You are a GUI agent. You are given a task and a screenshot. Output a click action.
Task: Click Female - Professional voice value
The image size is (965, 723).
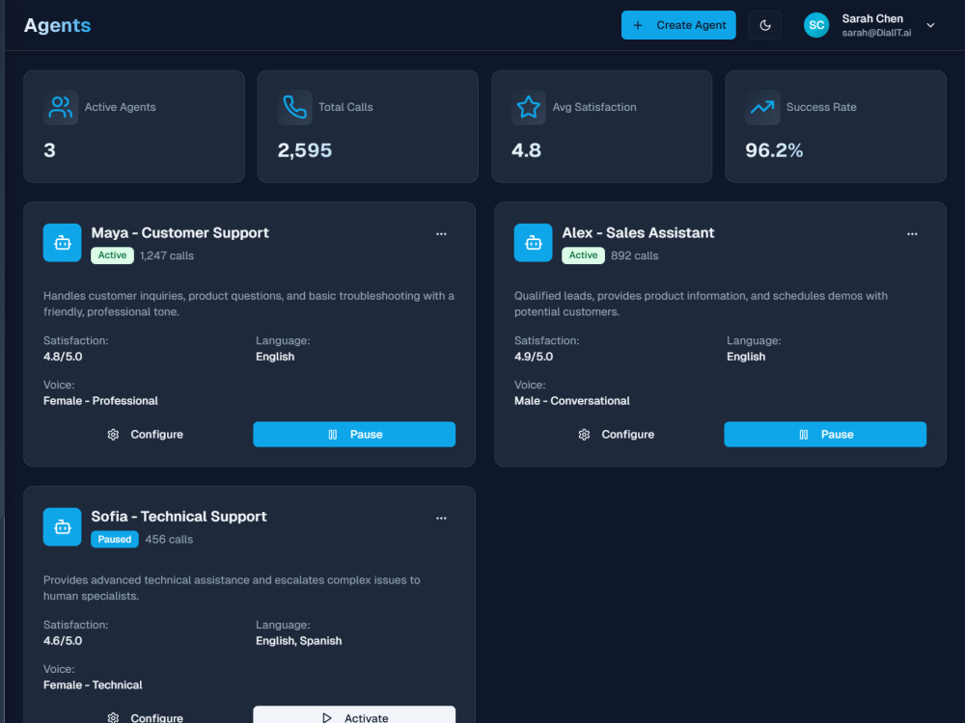100,401
